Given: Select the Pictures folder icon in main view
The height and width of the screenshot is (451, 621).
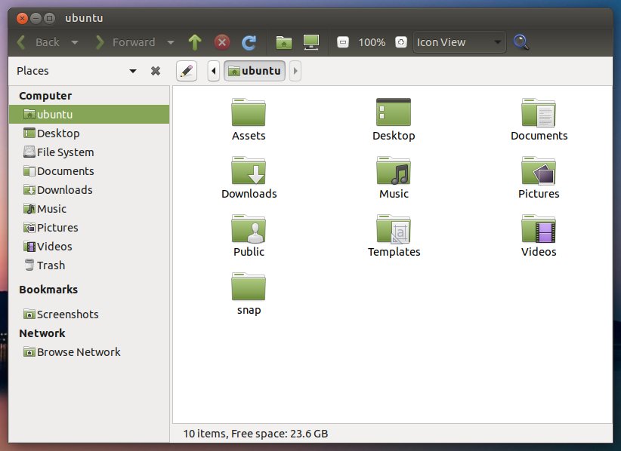Looking at the screenshot, I should [x=539, y=170].
